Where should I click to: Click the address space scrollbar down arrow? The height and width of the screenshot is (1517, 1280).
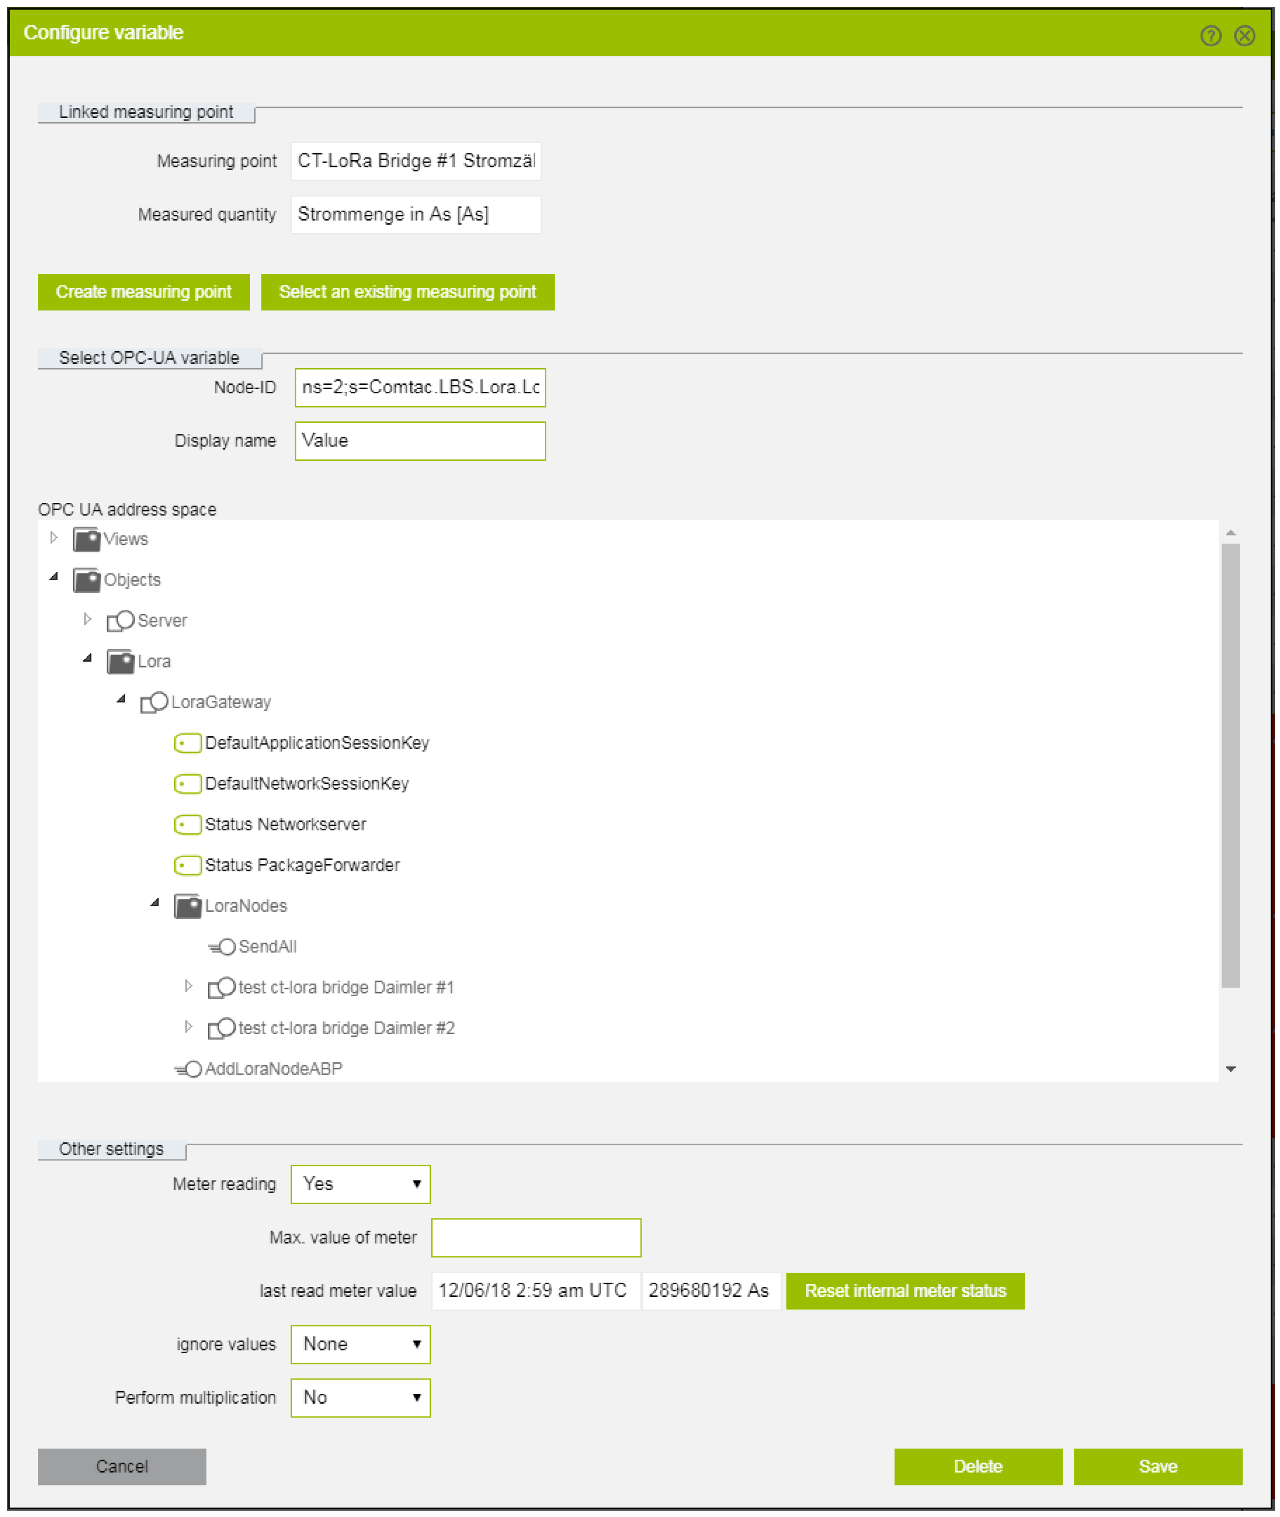1230,1068
